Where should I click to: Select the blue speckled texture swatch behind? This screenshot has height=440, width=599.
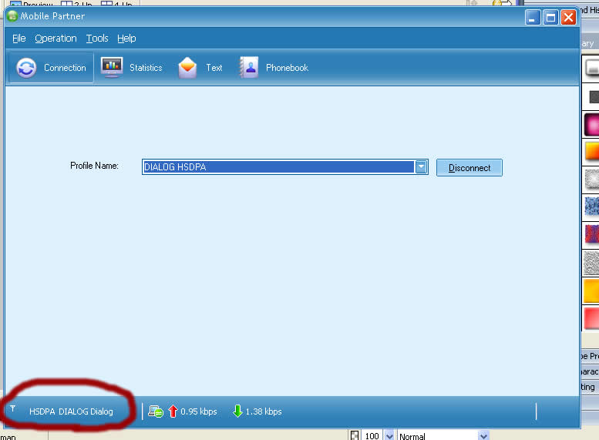point(592,207)
